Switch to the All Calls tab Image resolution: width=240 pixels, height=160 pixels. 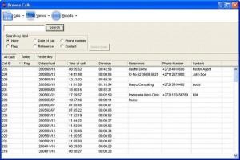[x=10, y=57]
